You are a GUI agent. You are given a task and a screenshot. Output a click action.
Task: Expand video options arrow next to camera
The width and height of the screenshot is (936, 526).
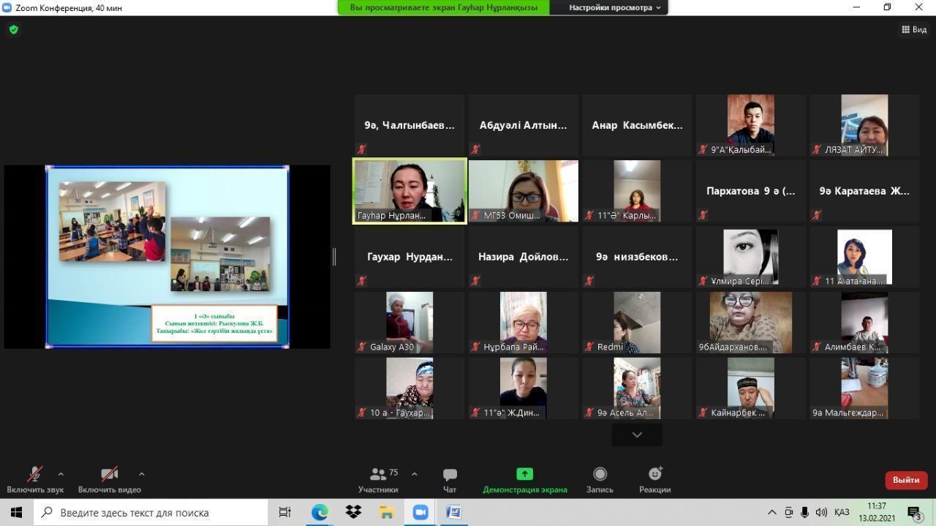coord(141,474)
